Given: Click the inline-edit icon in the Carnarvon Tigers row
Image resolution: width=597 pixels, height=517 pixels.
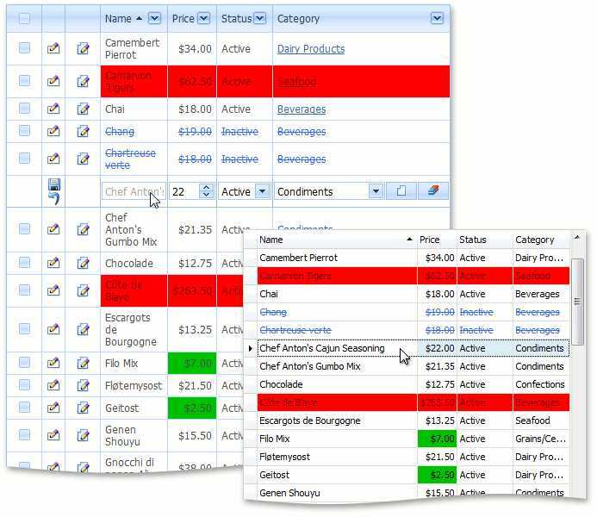Looking at the screenshot, I should [x=53, y=81].
